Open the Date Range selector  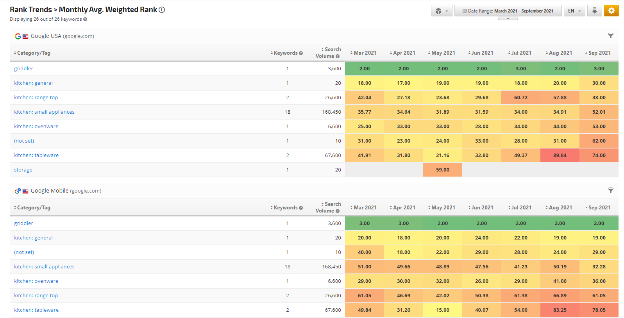[x=508, y=11]
